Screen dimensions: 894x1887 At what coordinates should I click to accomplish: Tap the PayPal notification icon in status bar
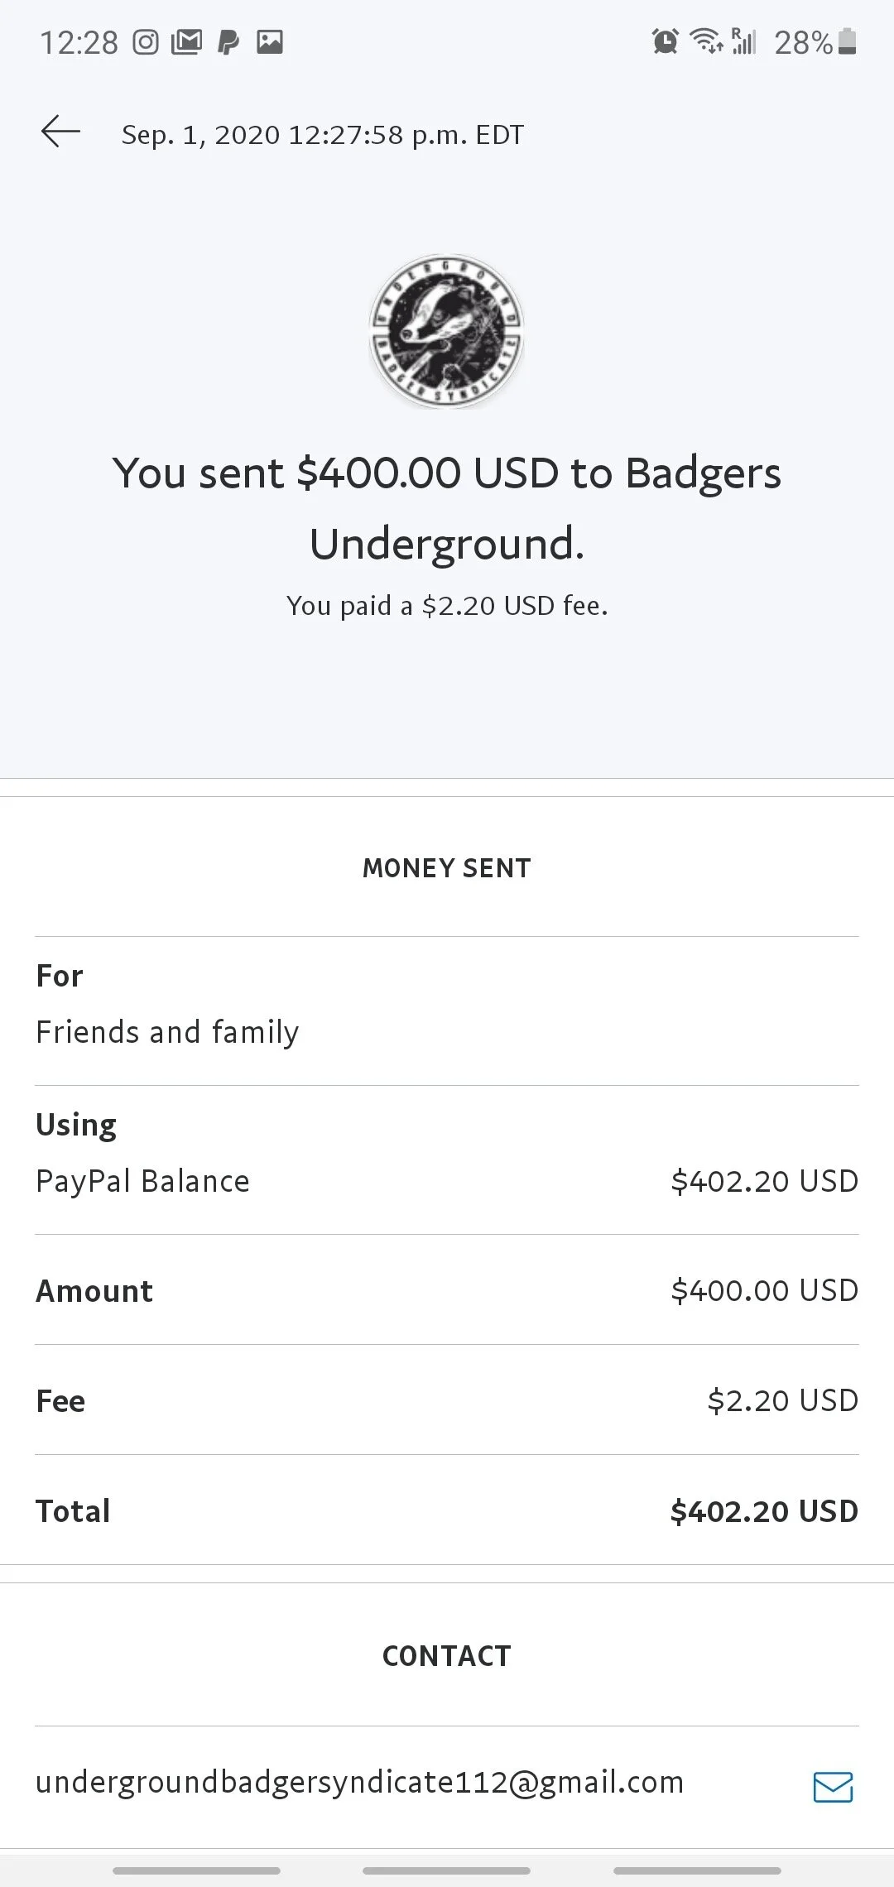(228, 42)
